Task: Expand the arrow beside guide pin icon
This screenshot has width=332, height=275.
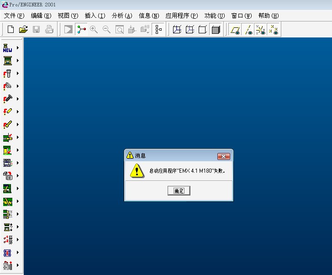Action: click(x=18, y=74)
